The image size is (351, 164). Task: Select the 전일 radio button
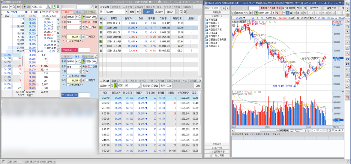pos(152,86)
